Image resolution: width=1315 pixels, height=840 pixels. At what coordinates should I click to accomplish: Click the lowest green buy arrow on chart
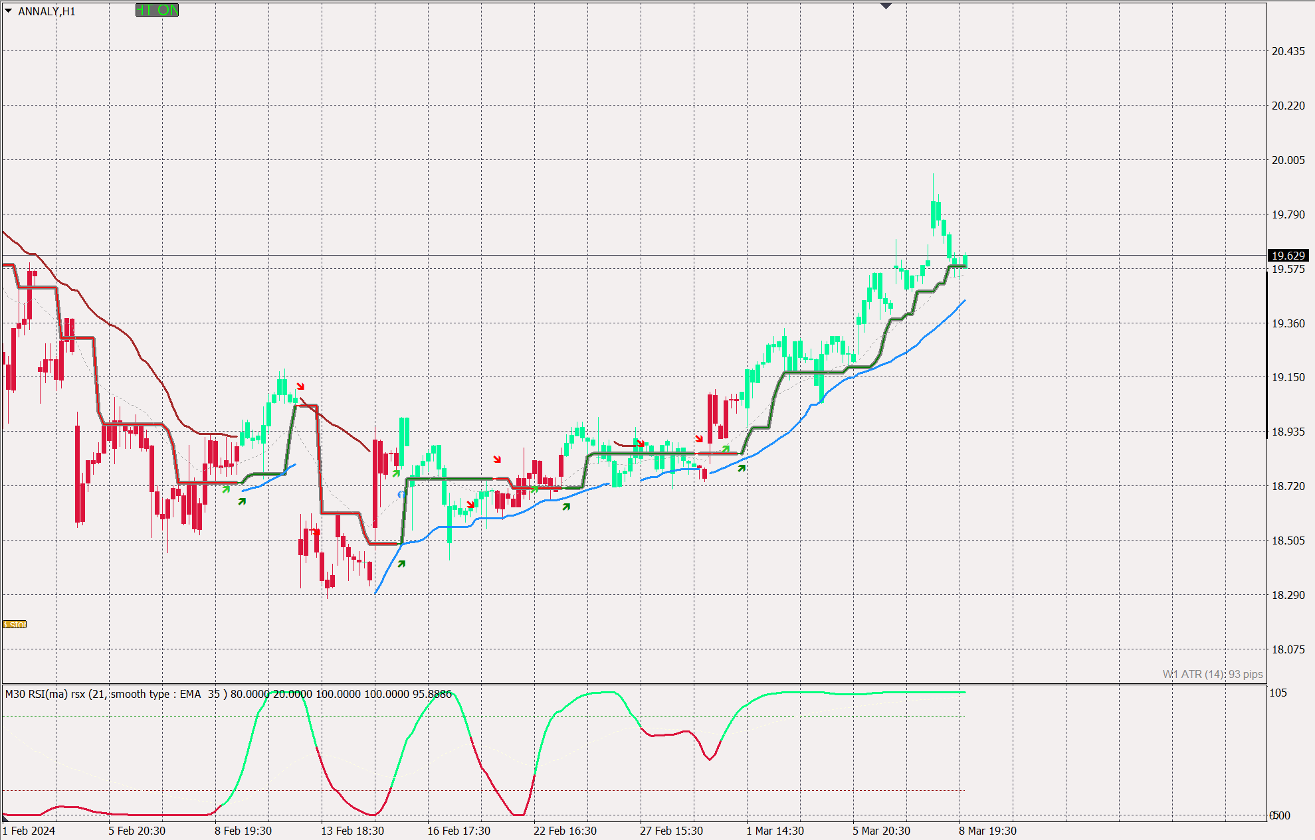click(401, 564)
